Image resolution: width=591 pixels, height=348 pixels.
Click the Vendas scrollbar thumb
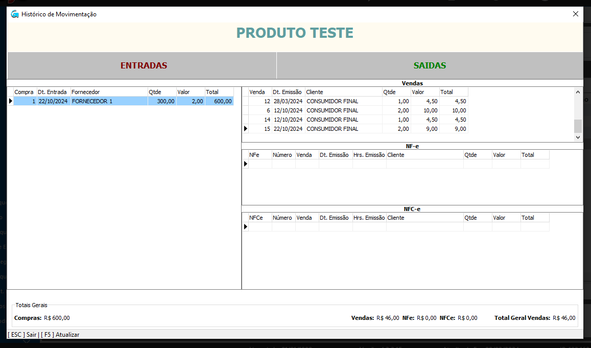tap(578, 126)
